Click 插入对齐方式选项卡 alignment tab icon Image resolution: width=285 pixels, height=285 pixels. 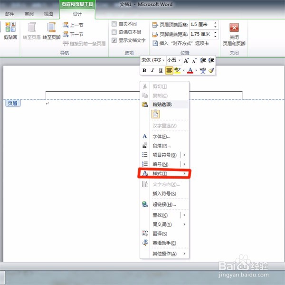155,43
